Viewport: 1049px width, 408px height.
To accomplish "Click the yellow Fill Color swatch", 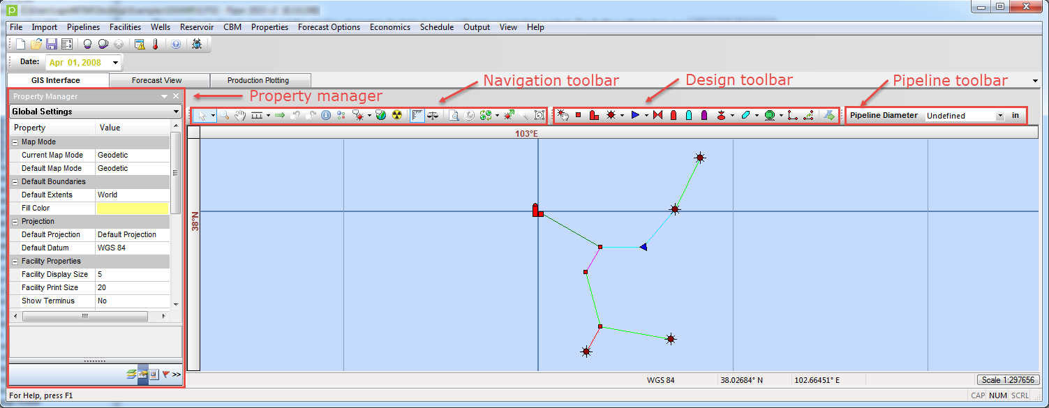I will 133,208.
